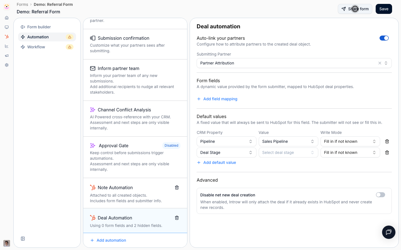Viewport: 401px width, 250px height.
Task: Delete the Pipeline default value row
Action: (387, 141)
